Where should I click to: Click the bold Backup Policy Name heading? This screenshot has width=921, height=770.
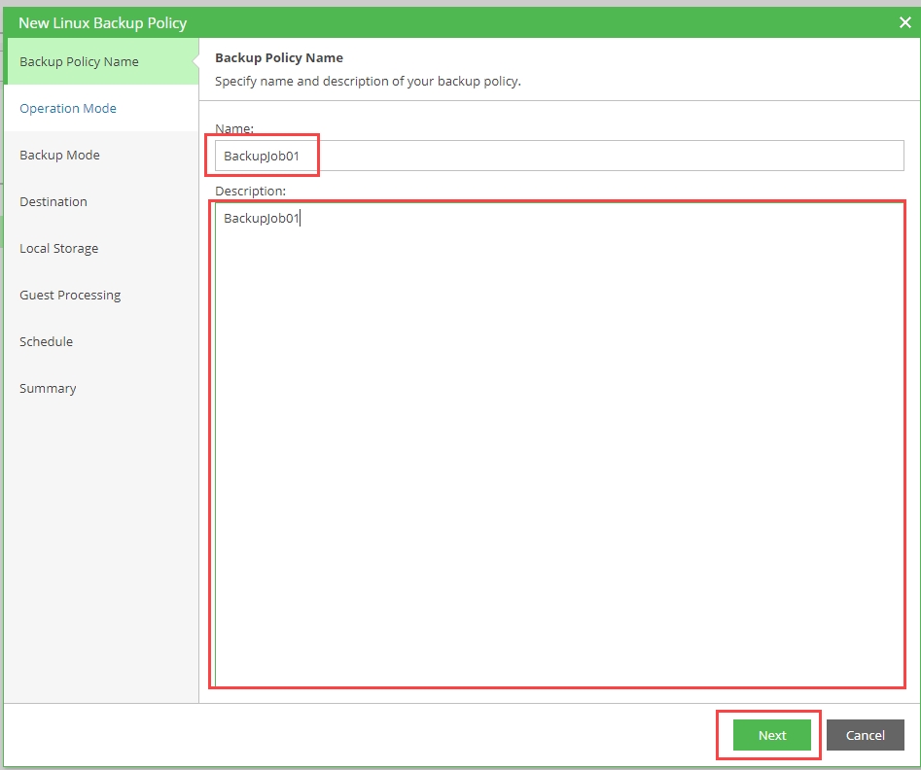(x=279, y=58)
